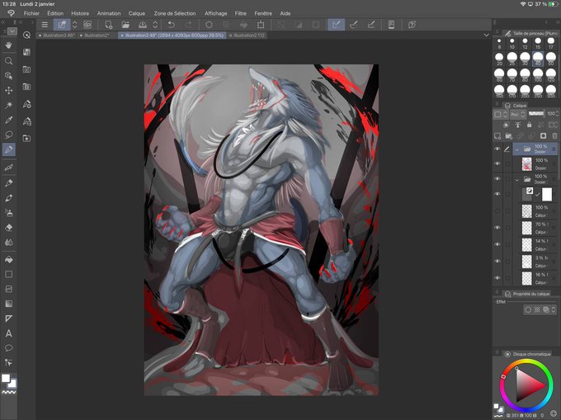Click the Undo arrow in command bar
Image resolution: width=561 pixels, height=420 pixels.
pos(172,25)
